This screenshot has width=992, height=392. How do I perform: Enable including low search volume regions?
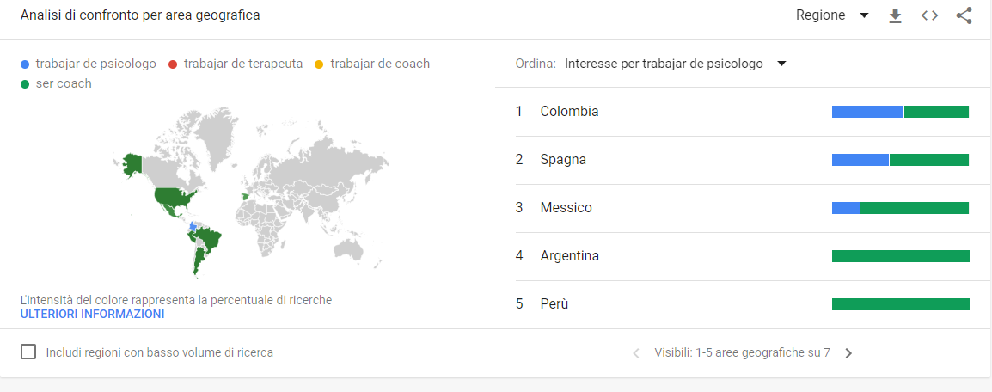point(28,352)
